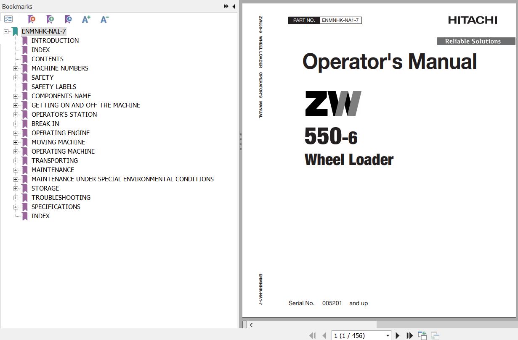This screenshot has width=518, height=340.
Task: Expand the OPERATING ENGINE bookmark
Action: pos(16,133)
